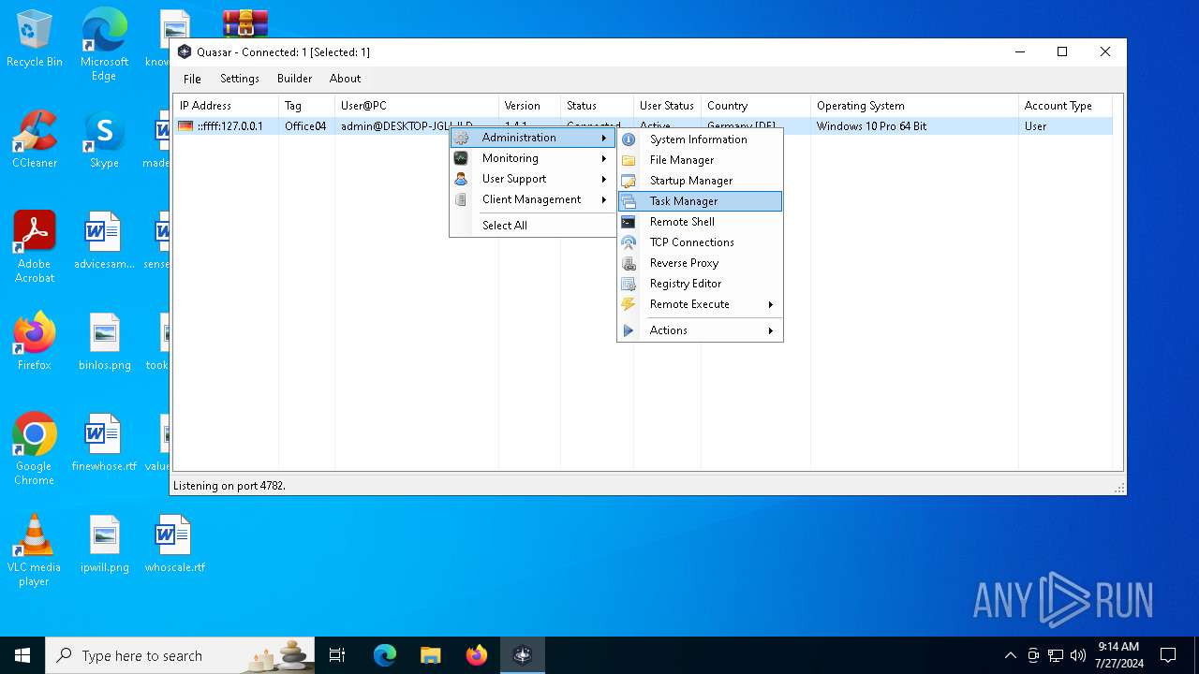Select ipwill.png desktop file
The width and height of the screenshot is (1199, 674).
tap(104, 544)
